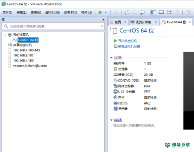
Task: Collapse the 设备 section
Action: 111,58
